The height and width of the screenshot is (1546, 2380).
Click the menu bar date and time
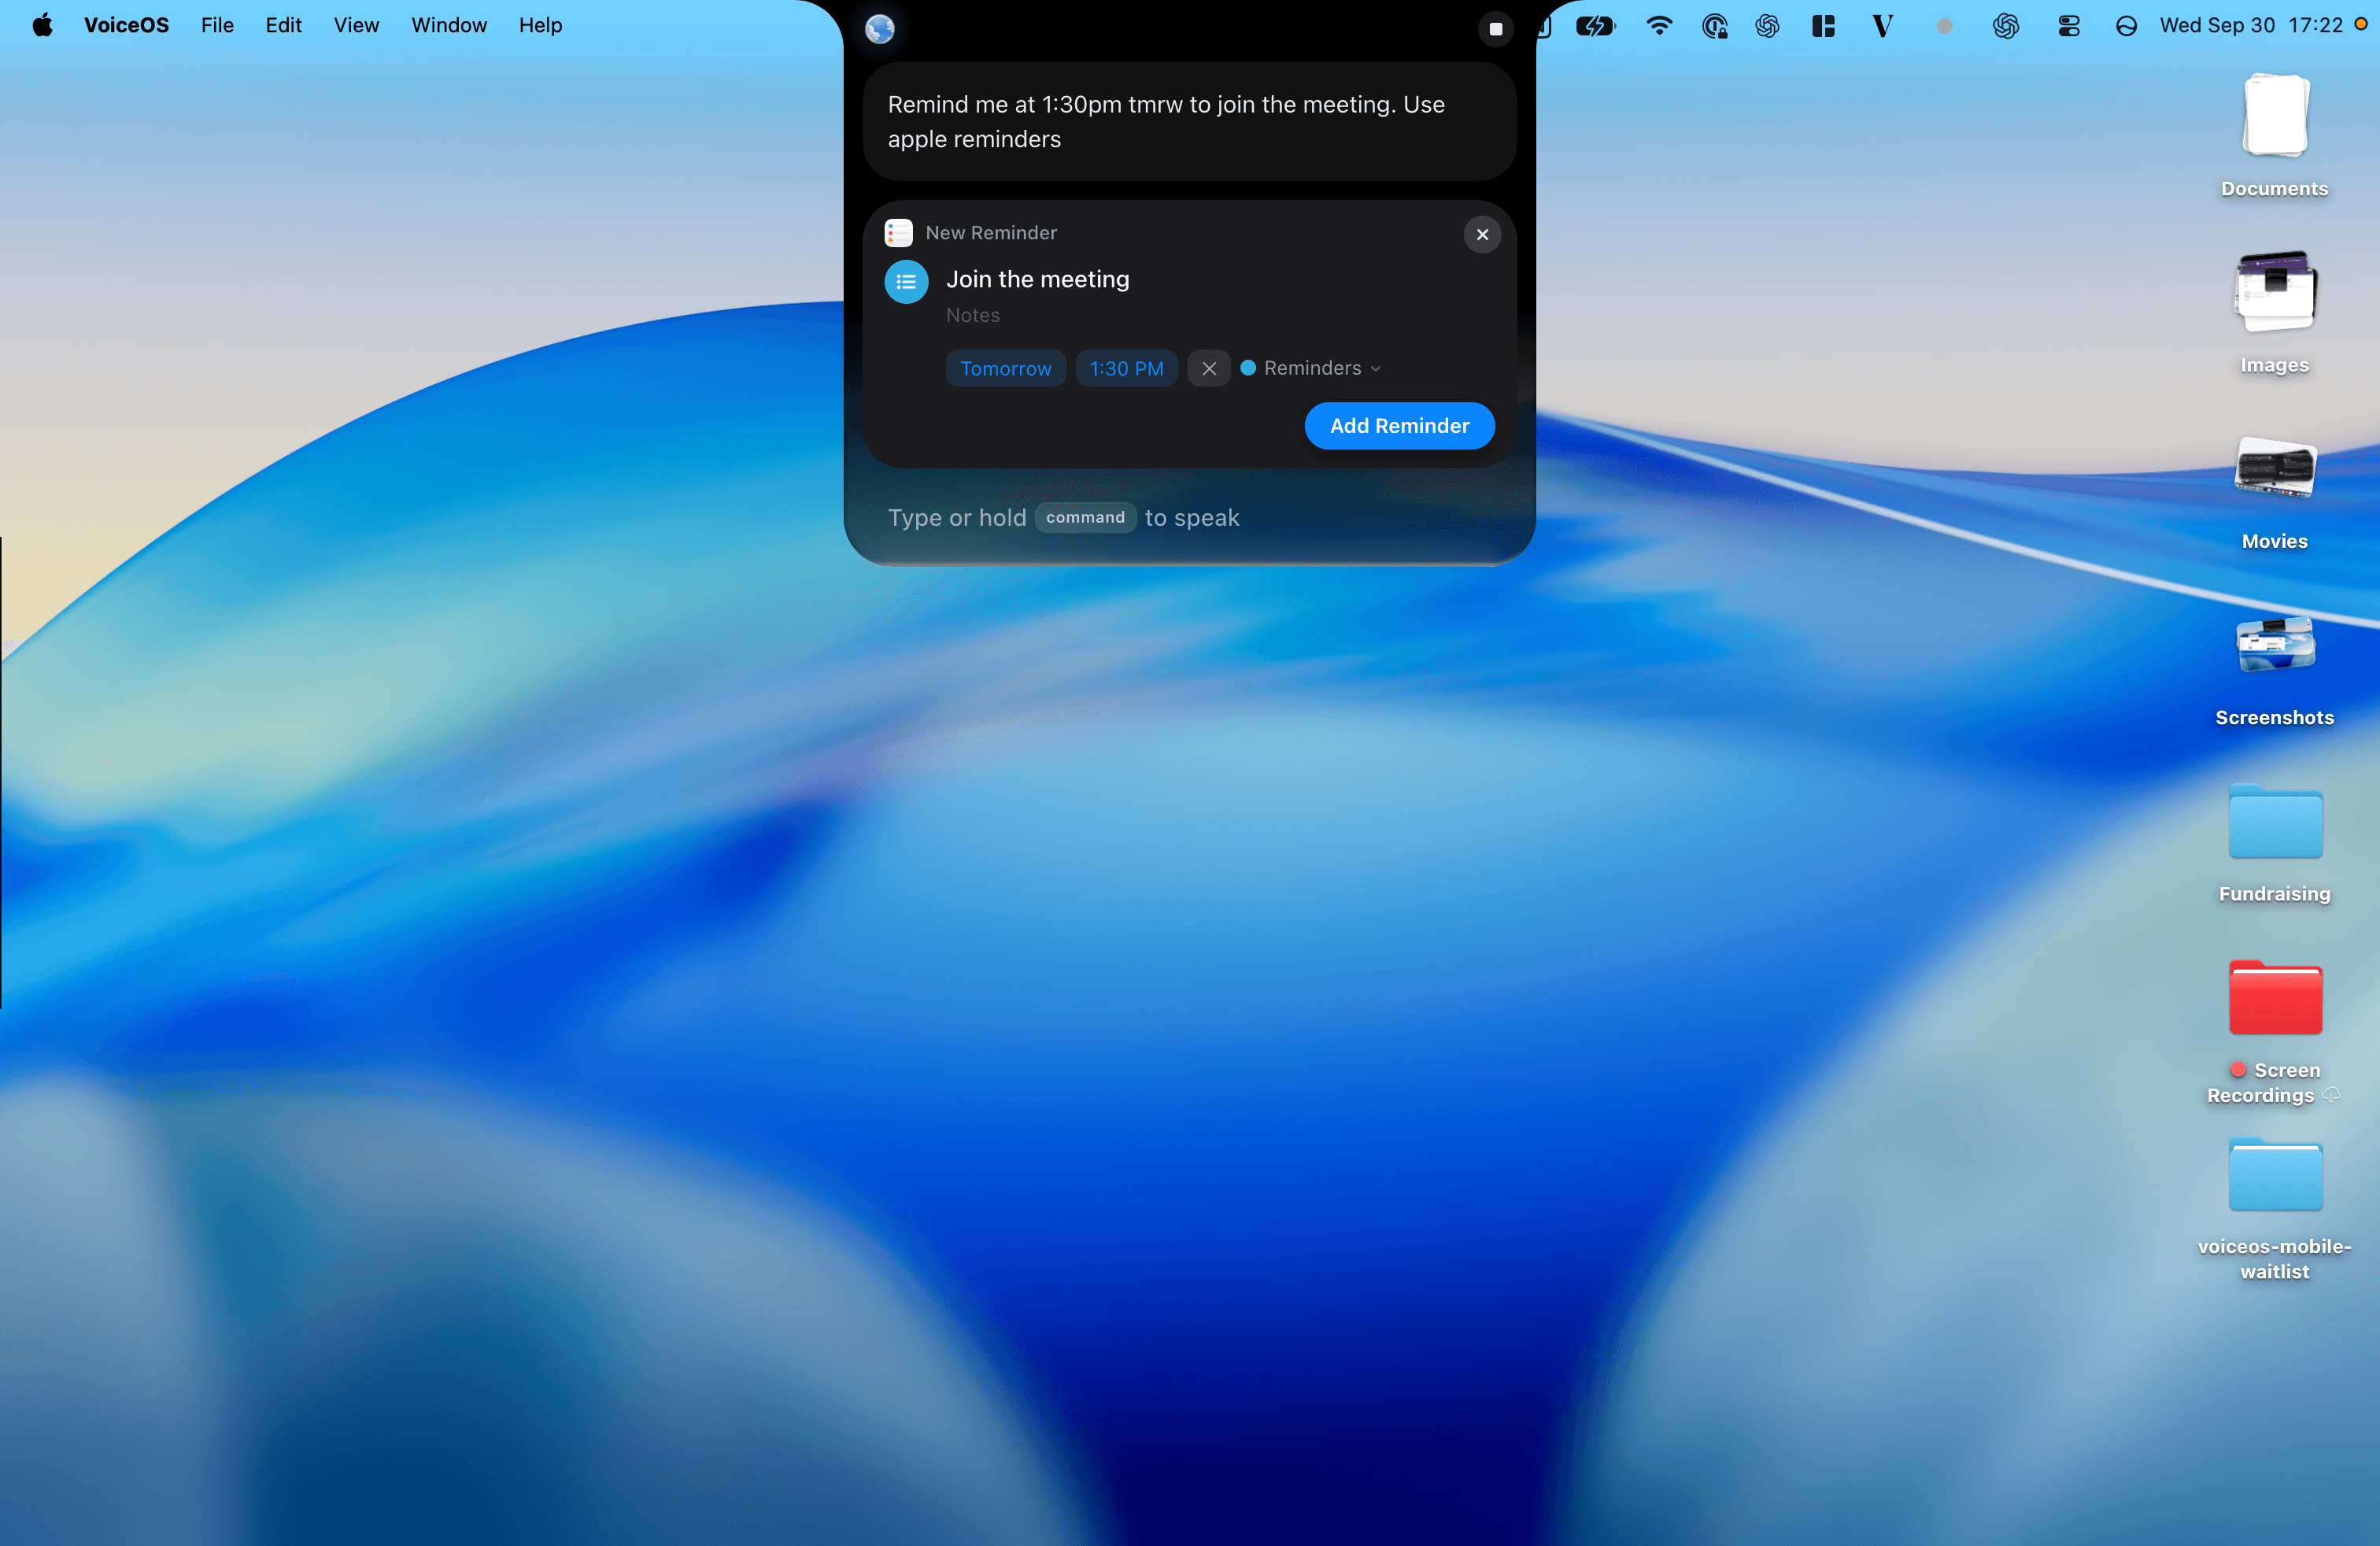click(2251, 25)
